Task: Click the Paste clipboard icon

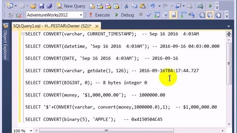Action: coord(143,6)
